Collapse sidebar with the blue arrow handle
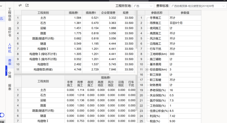 click(x=6, y=71)
